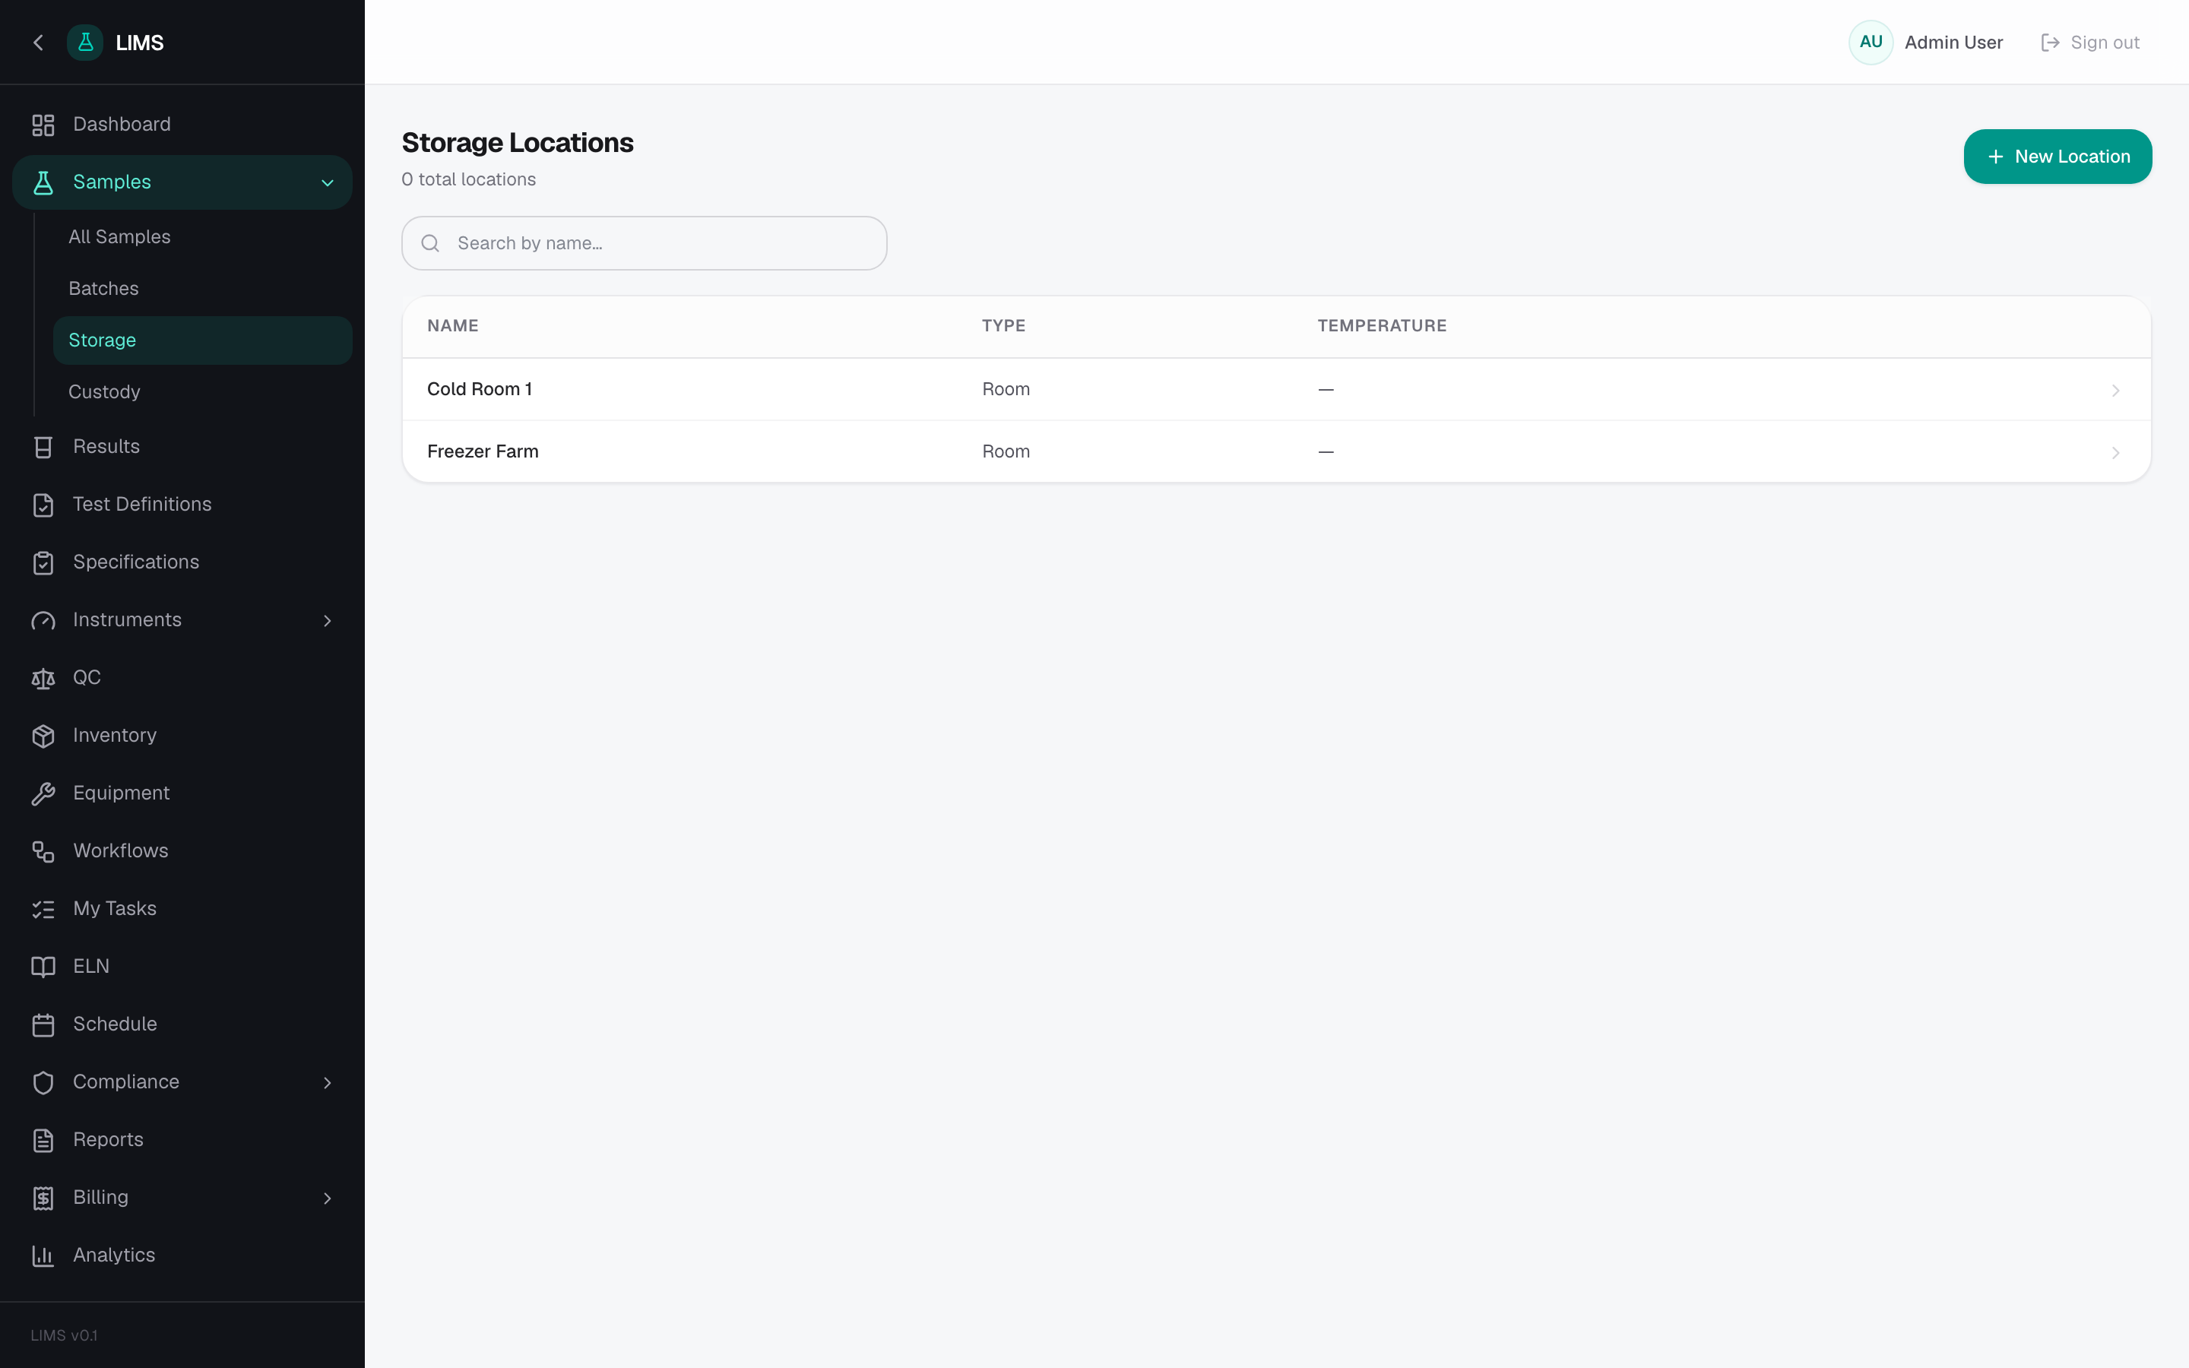The image size is (2189, 1368).
Task: Expand the Instruments submenu chevron
Action: [328, 621]
